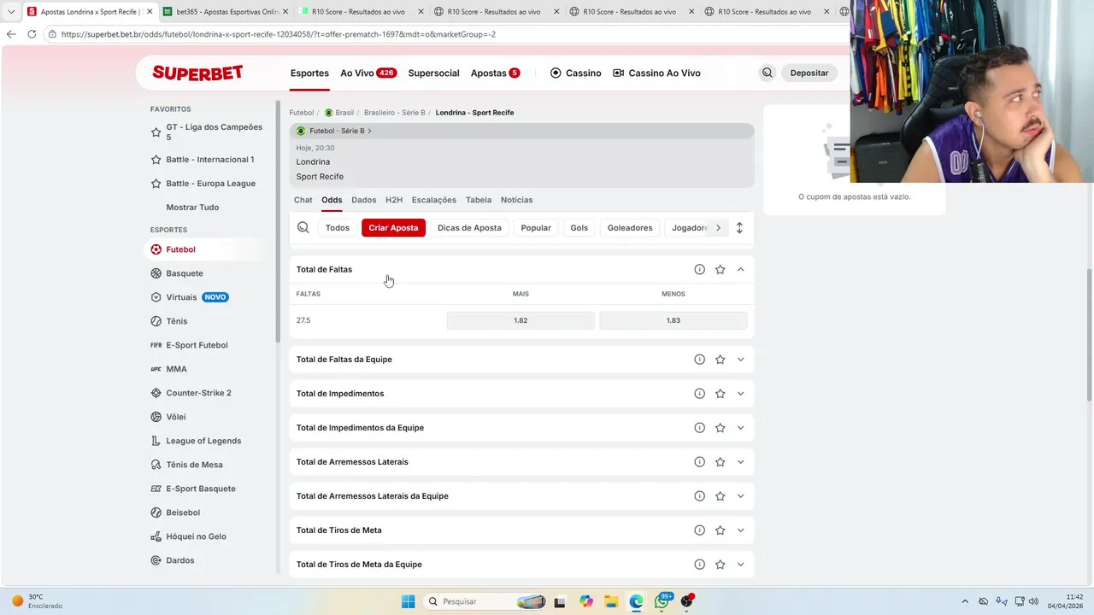The image size is (1094, 615).
Task: Switch to the H2H tab
Action: pyautogui.click(x=393, y=200)
